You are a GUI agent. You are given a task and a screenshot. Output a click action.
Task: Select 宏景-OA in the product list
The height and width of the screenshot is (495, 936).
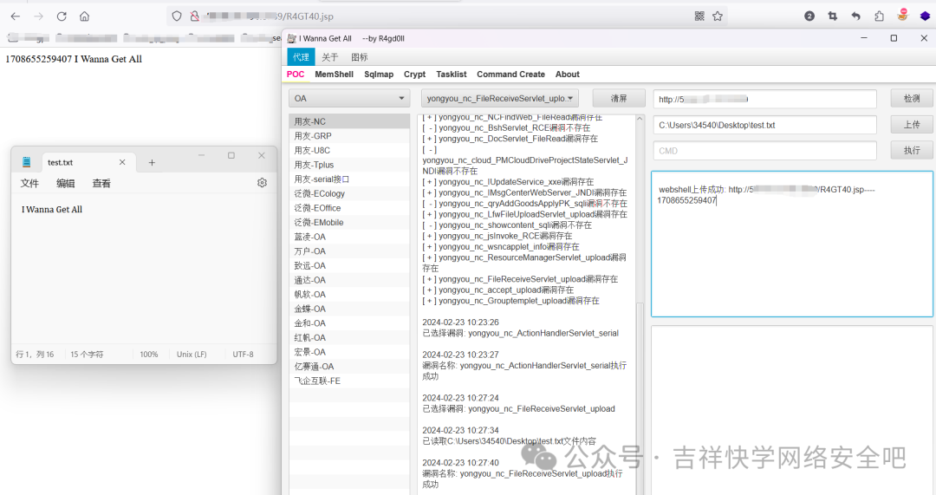tap(349, 352)
